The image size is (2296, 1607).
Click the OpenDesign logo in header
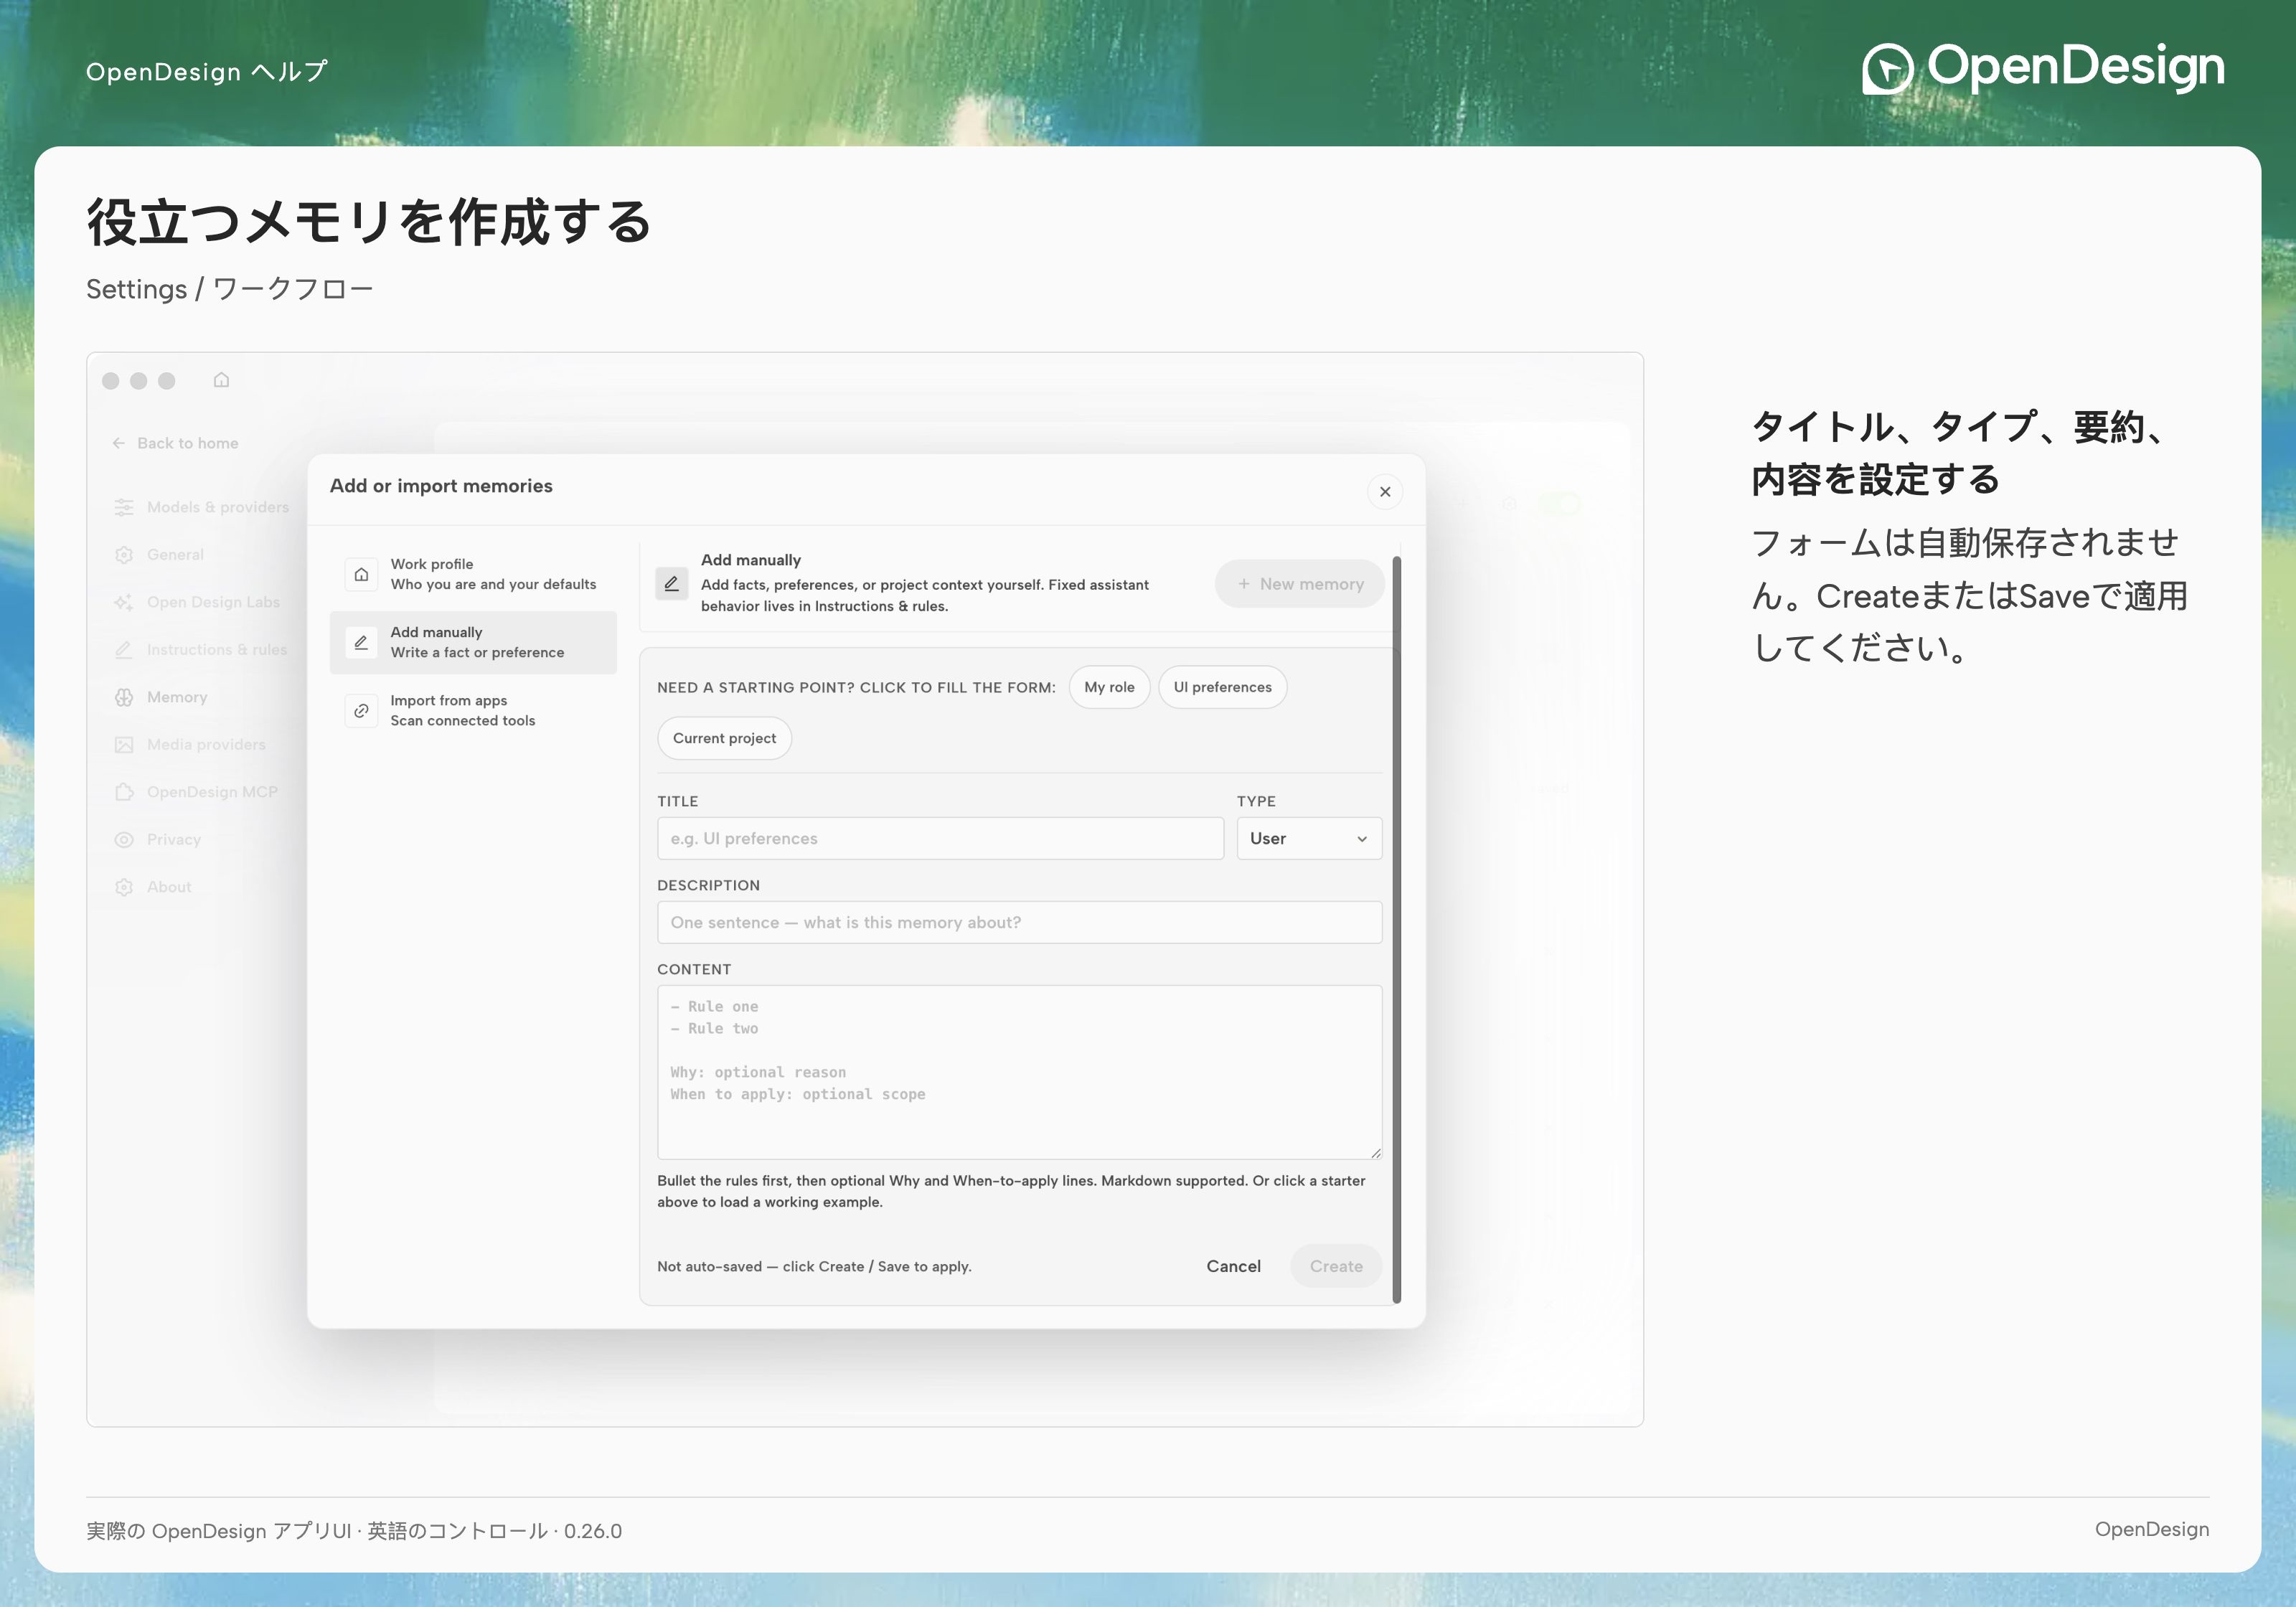2043,68
